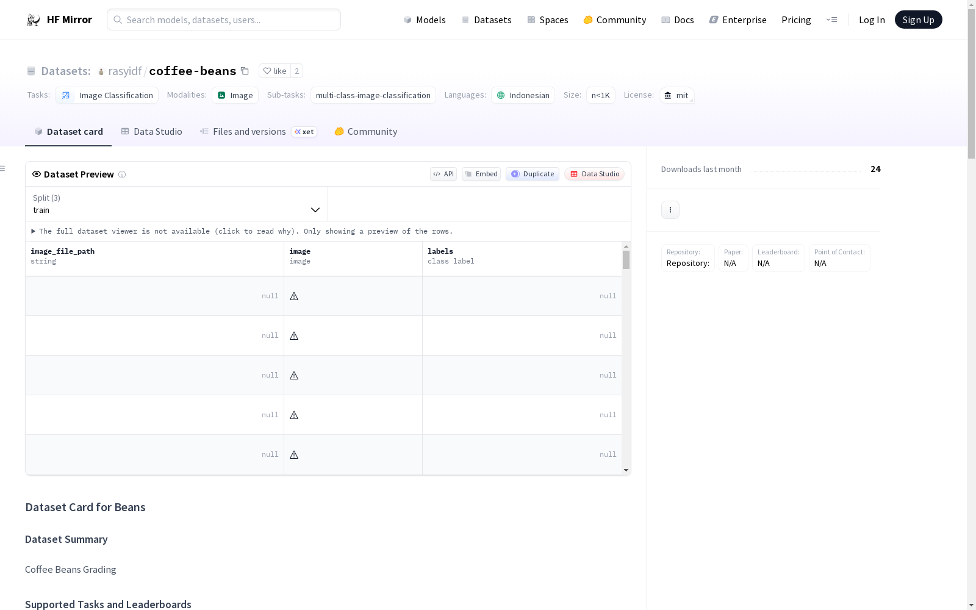Click Log In
The image size is (976, 610).
tap(872, 20)
